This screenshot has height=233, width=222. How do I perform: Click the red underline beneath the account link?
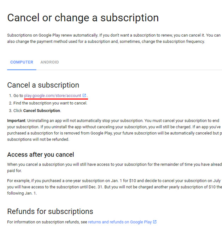point(56,98)
